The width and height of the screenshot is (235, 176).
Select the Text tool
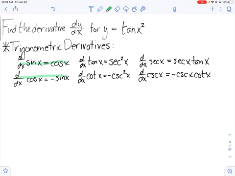click(91, 9)
